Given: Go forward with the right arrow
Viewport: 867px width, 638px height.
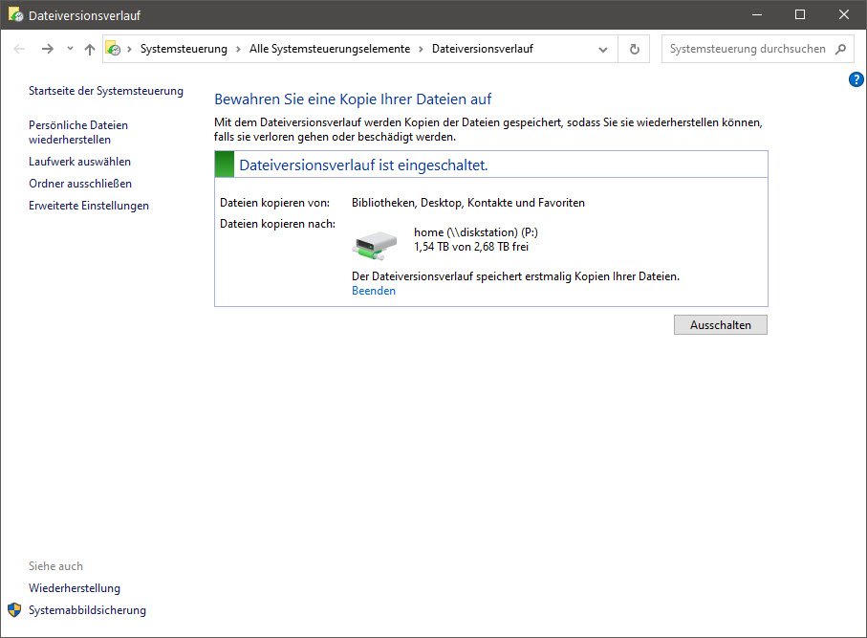Looking at the screenshot, I should click(48, 49).
